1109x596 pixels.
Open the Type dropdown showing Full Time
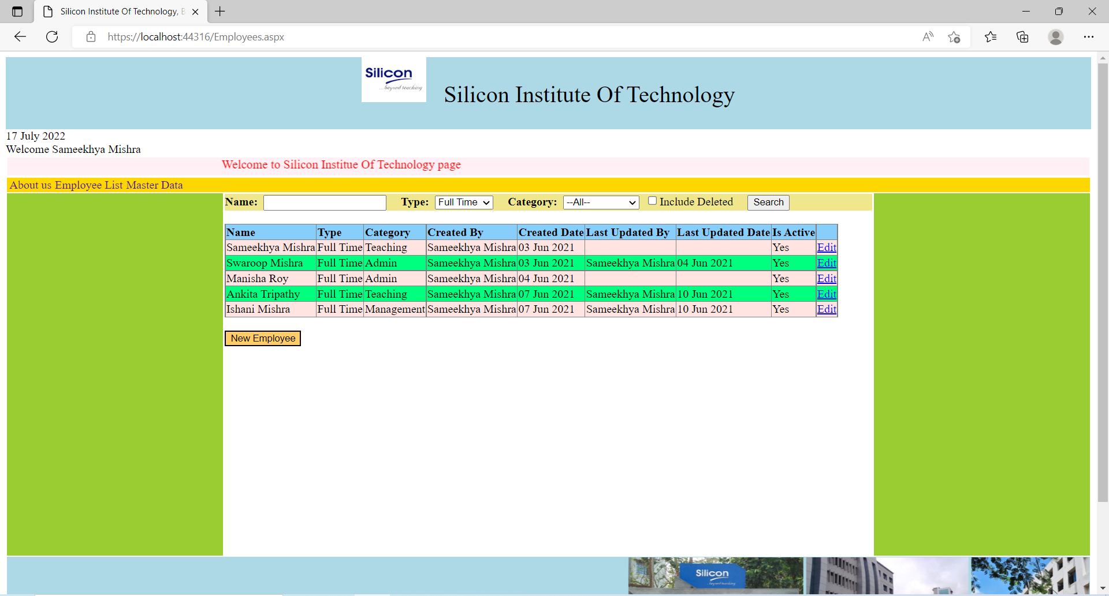(463, 202)
